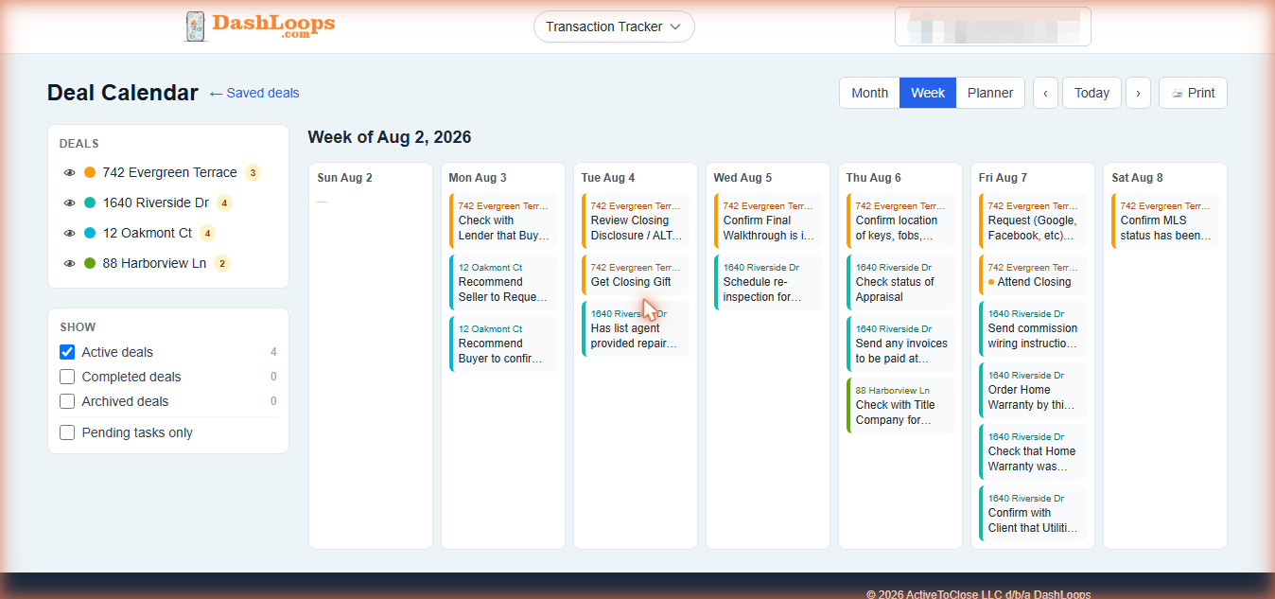The height and width of the screenshot is (599, 1275).
Task: Go to next week arrow
Action: (x=1138, y=93)
